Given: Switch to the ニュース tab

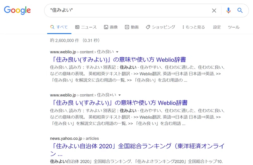Looking at the screenshot, I should tap(86, 27).
